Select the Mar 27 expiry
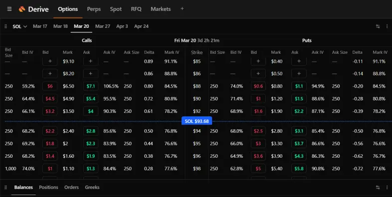 tap(103, 26)
